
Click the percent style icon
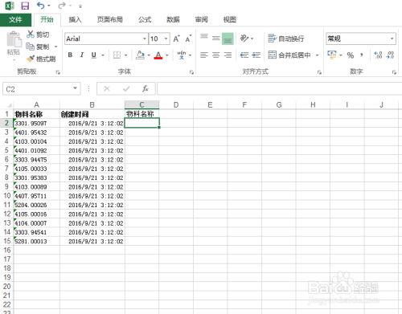[x=351, y=55]
